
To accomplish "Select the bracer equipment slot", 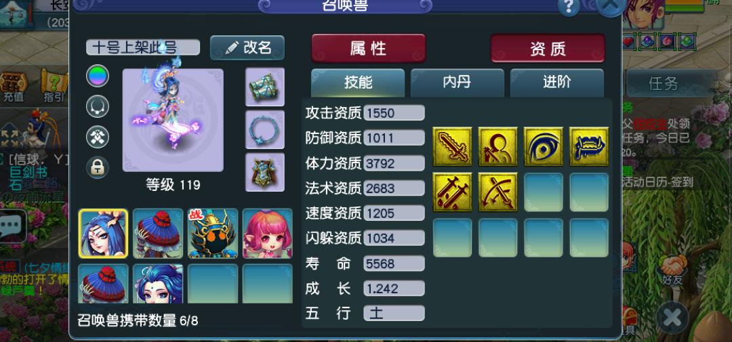I will tap(265, 87).
